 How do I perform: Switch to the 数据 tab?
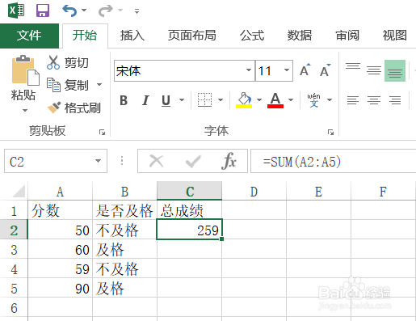coord(300,36)
